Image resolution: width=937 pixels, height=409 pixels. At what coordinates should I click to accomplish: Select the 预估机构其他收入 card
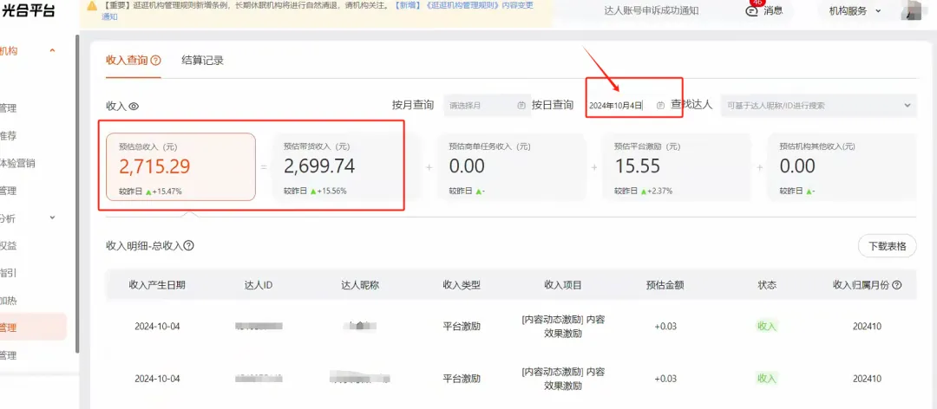coord(842,166)
